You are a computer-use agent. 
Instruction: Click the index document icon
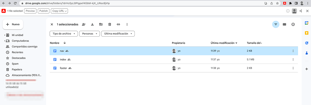(x=55, y=59)
